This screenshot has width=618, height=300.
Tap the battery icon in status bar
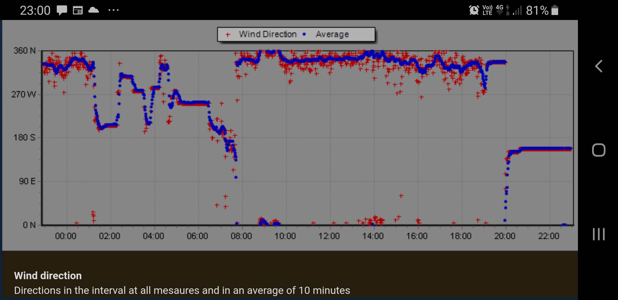pyautogui.click(x=555, y=10)
